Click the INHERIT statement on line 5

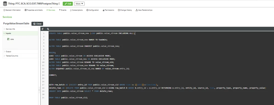point(84,46)
